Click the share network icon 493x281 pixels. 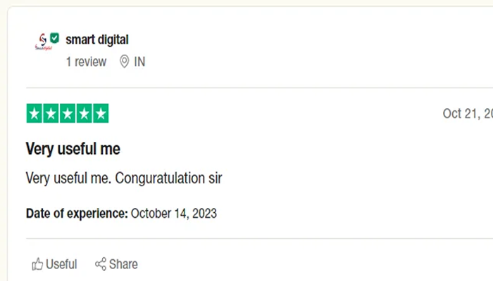click(101, 264)
